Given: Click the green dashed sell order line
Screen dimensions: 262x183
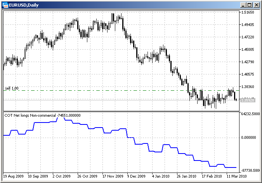Looking at the screenshot, I should (116, 91).
